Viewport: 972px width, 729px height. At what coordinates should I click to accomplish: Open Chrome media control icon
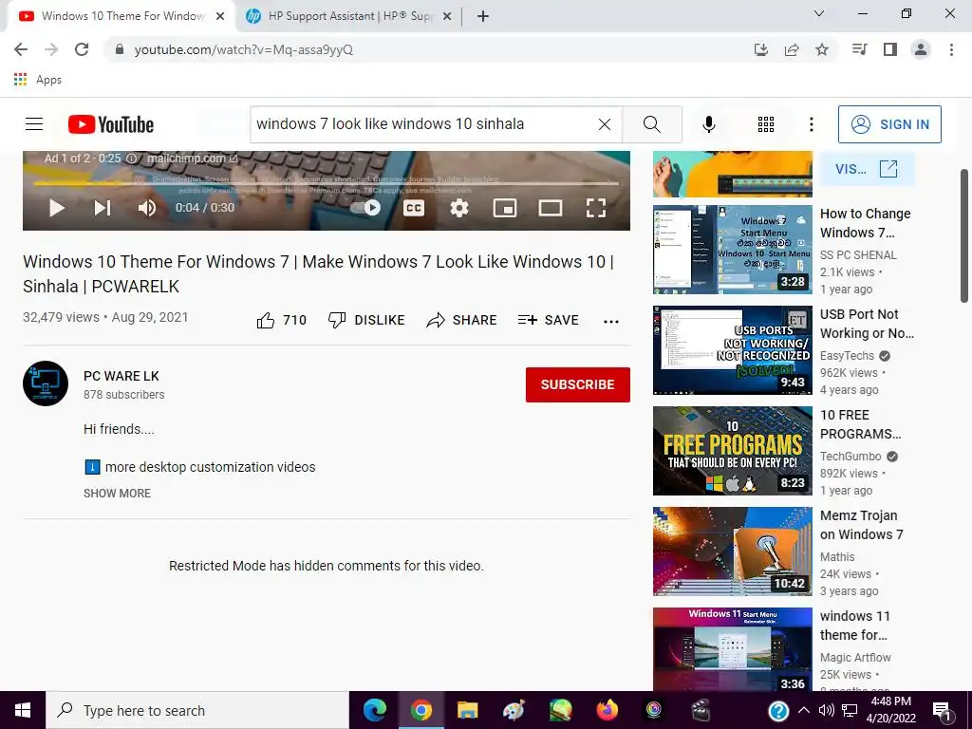859,49
